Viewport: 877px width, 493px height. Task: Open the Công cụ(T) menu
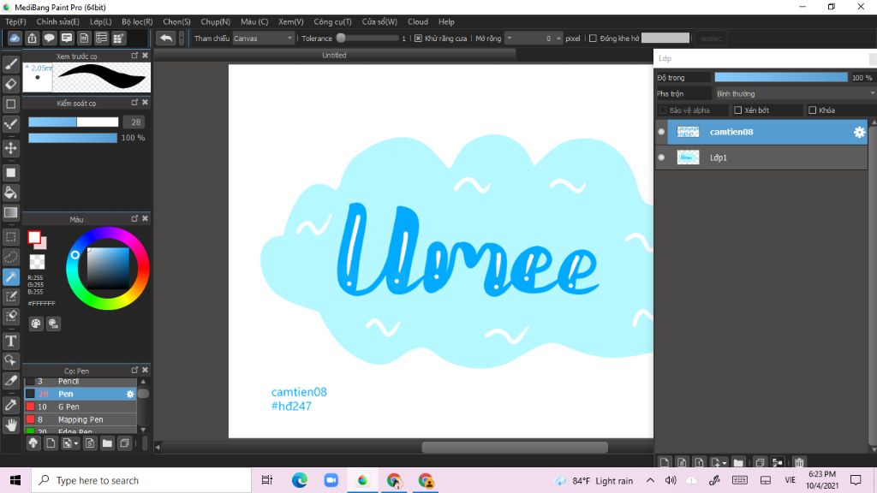coord(332,21)
